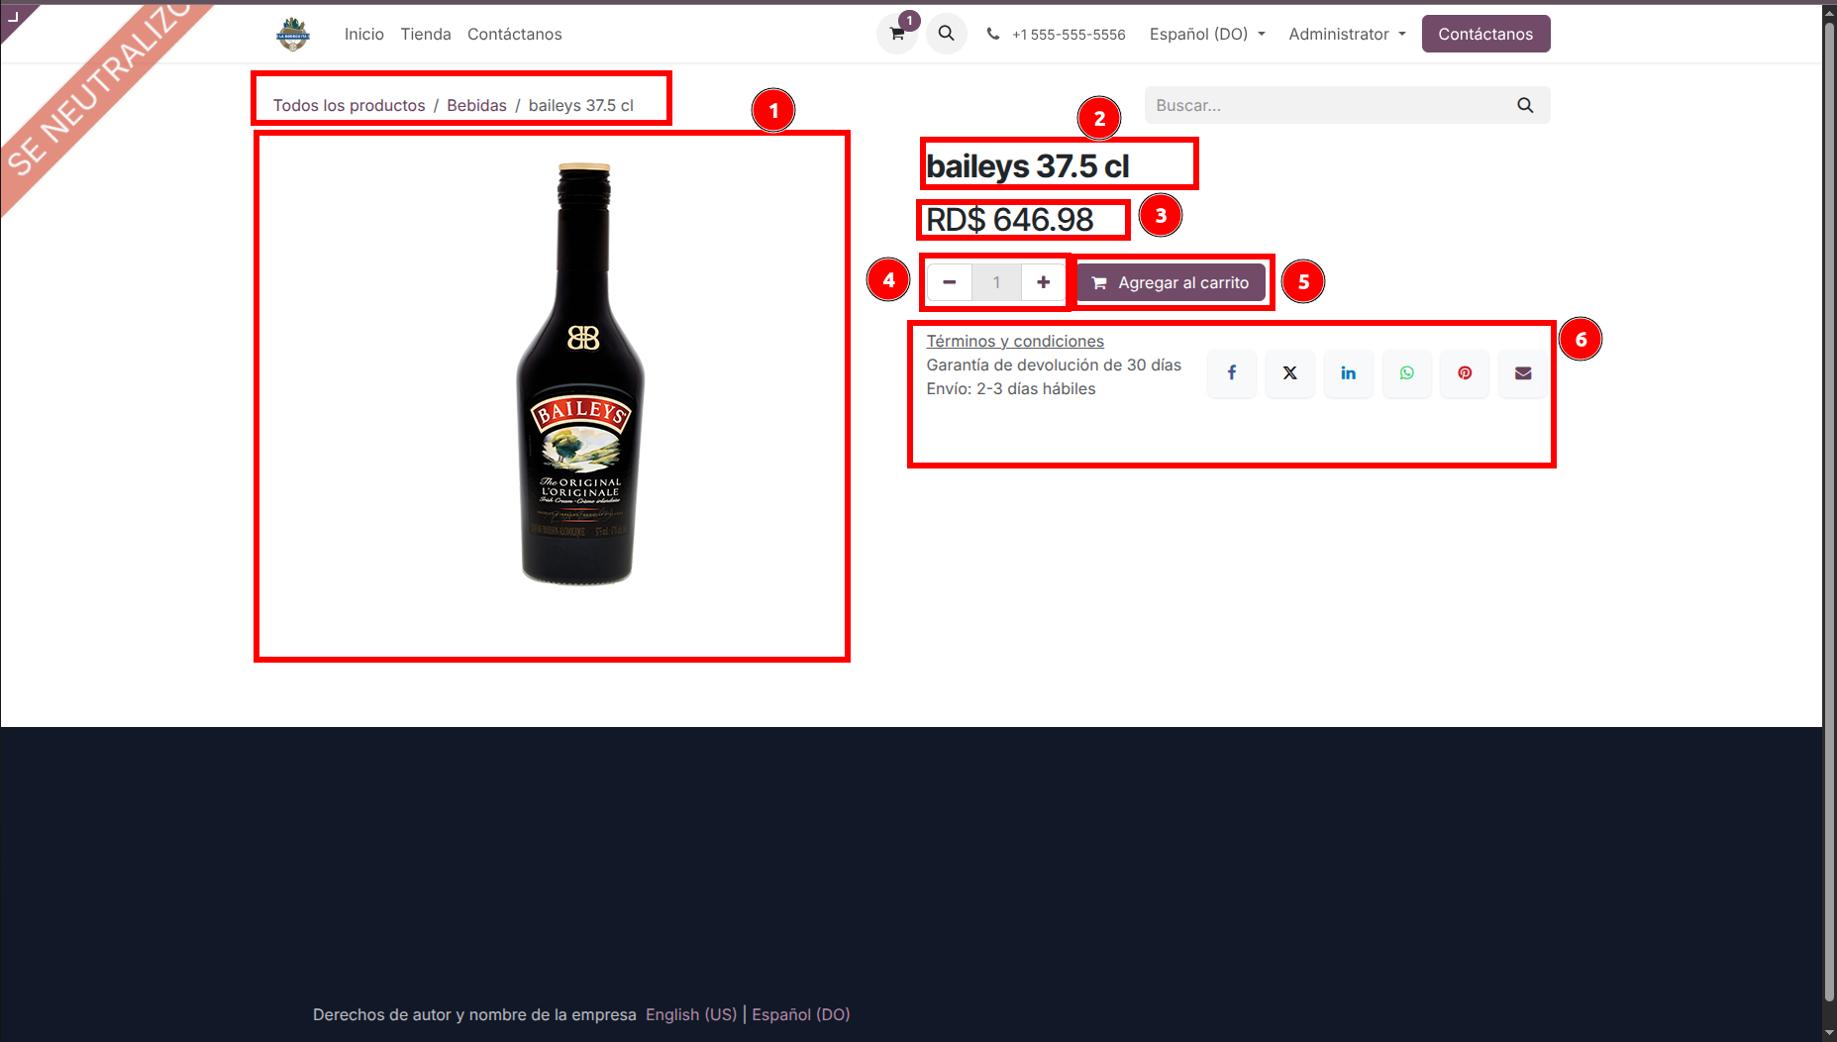Share product on Facebook
This screenshot has height=1042, width=1837.
1231,373
